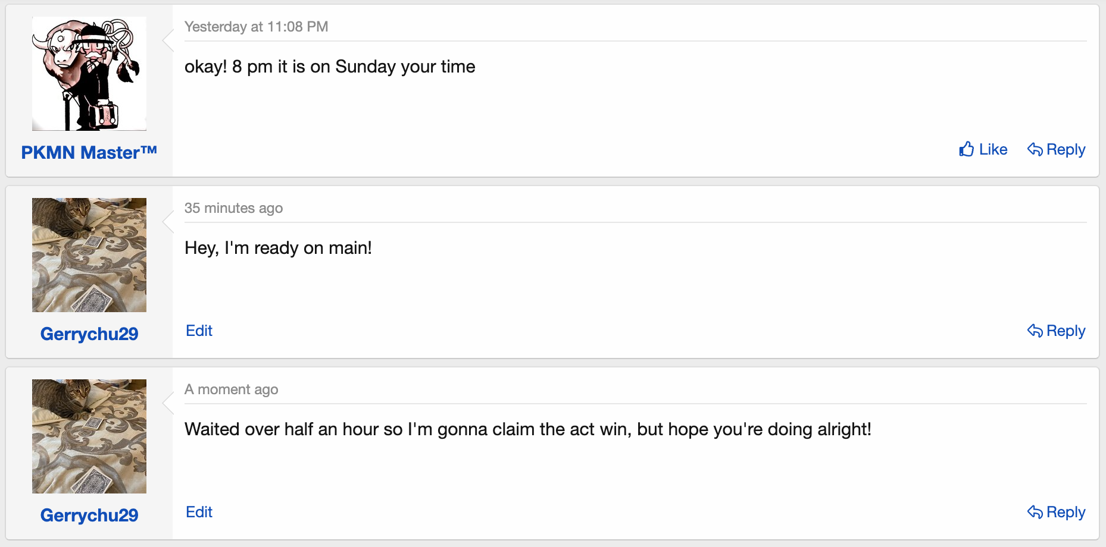Edit the 'Waited over half an hour' post

(199, 512)
